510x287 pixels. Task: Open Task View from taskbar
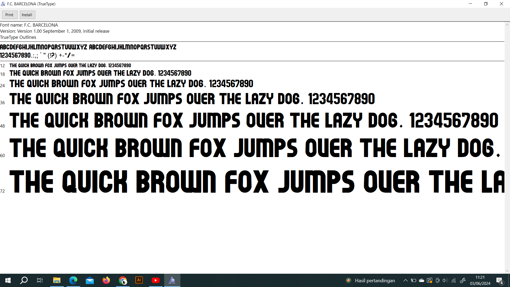(x=40, y=280)
